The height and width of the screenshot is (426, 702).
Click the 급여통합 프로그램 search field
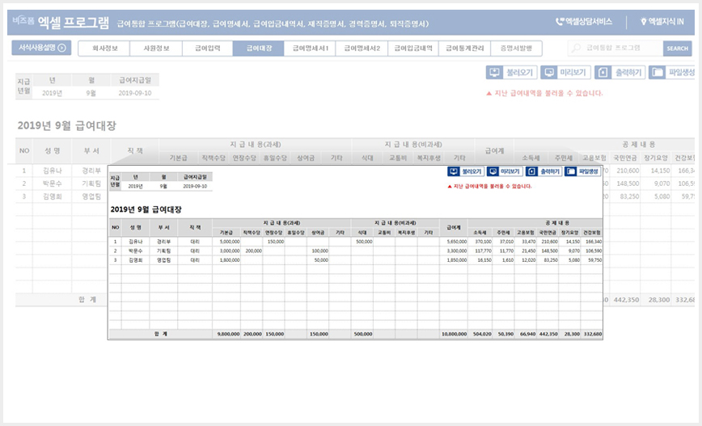click(x=615, y=48)
